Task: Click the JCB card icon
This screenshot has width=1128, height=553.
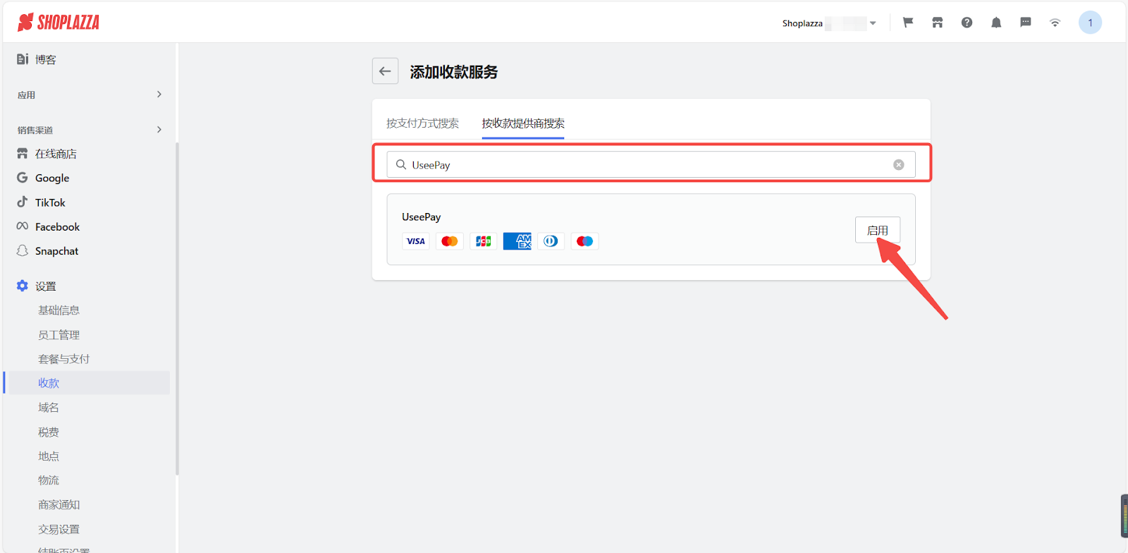Action: click(484, 241)
